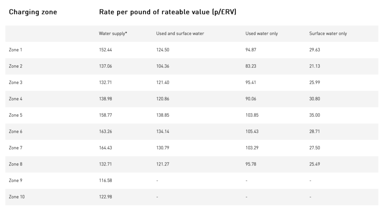The width and height of the screenshot is (388, 211).
Task: Click Zone 2 used and surface water value 104.36
Action: click(163, 66)
